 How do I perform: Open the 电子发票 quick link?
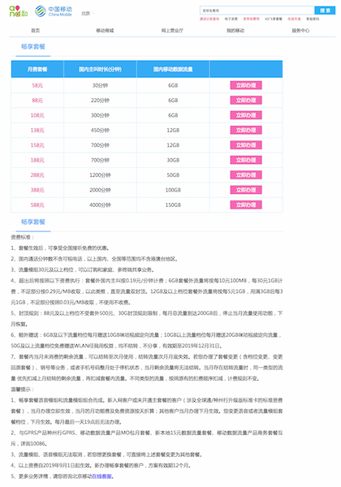231,19
